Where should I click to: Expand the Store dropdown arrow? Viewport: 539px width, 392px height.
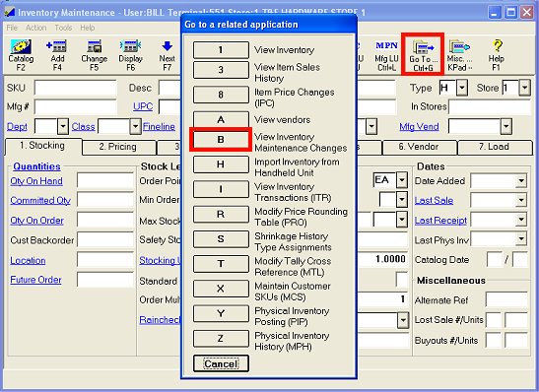(x=524, y=88)
